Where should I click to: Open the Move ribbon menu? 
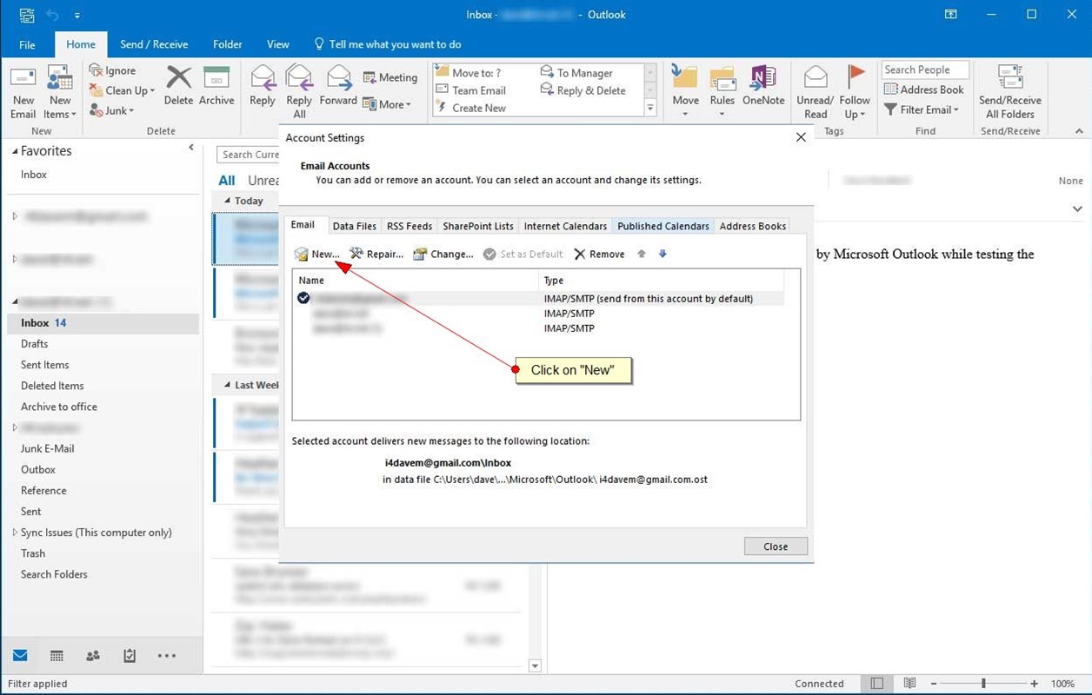click(685, 92)
